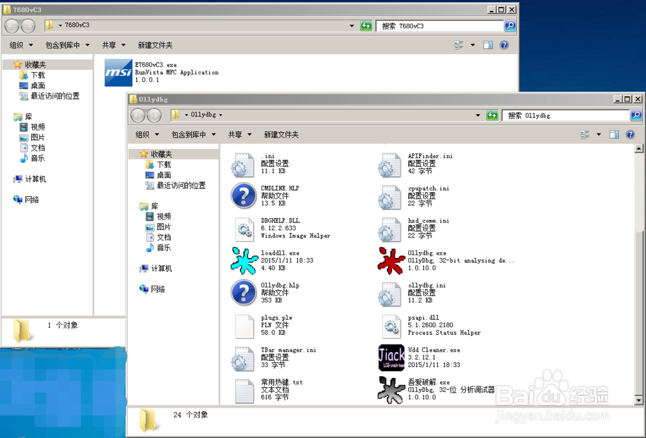Click search field in Ollydbg window

566,115
